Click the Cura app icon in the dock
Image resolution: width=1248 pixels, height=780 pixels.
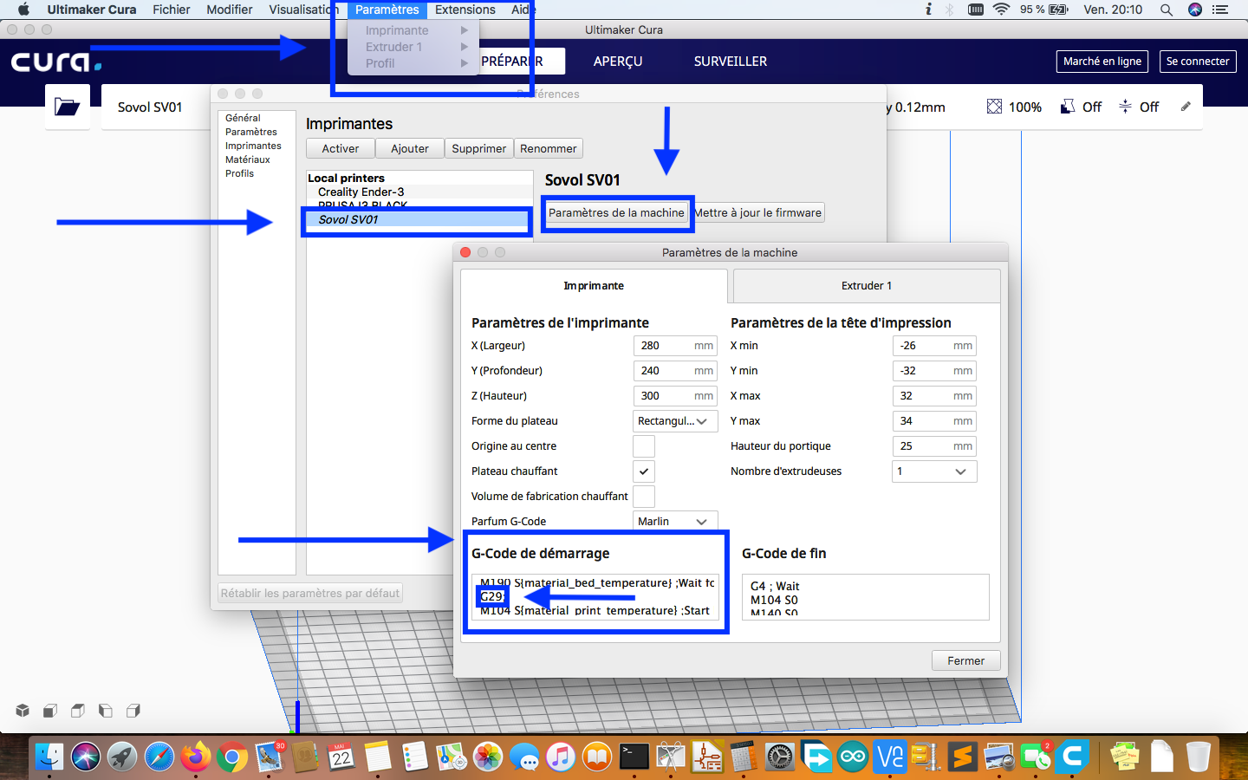coord(1072,757)
